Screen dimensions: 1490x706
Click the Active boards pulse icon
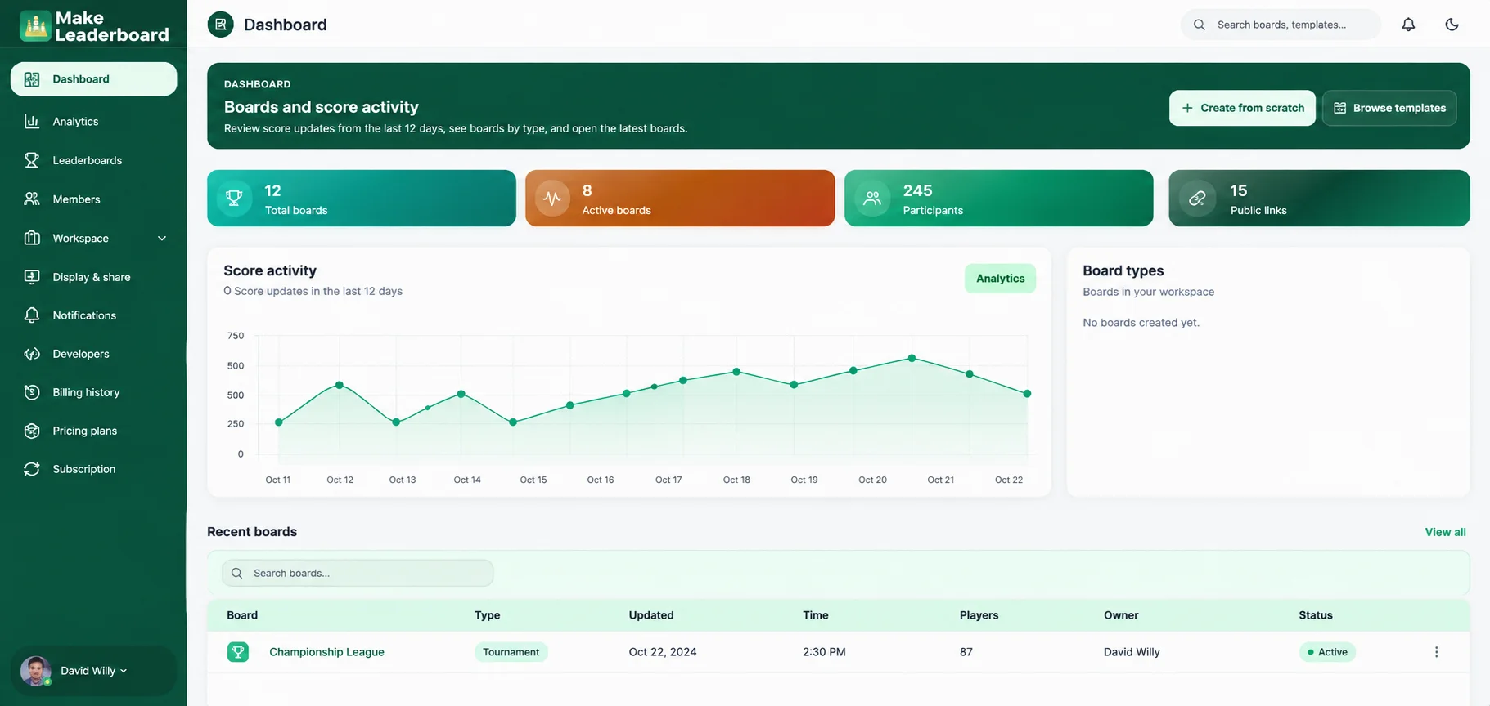(x=552, y=198)
